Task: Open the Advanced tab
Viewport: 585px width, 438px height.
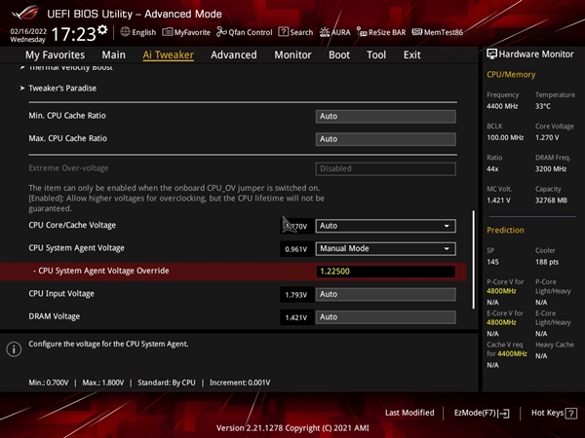Action: point(234,55)
